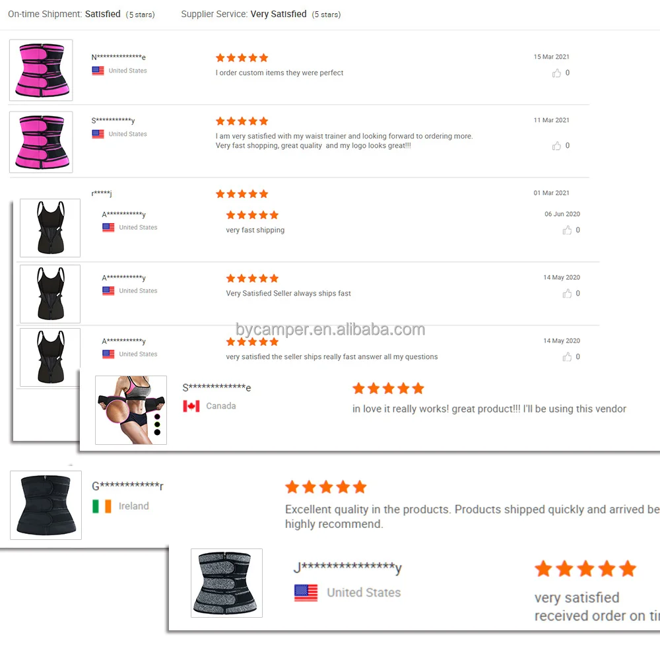
Task: Like the 'answer all my questions' review
Action: pos(567,357)
